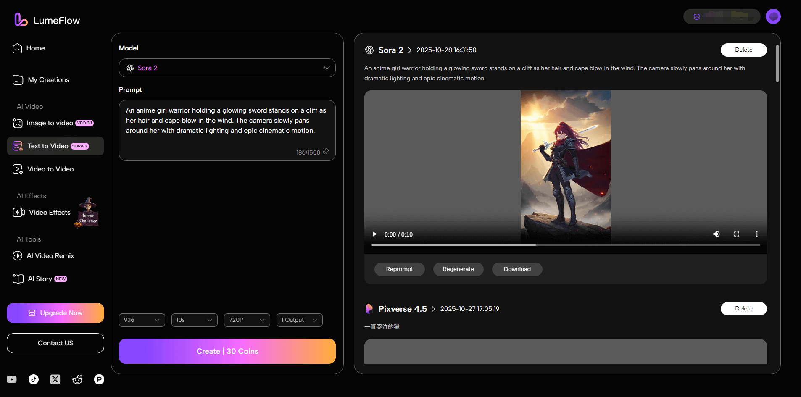
Task: Open the Model selection dropdown
Action: [227, 68]
